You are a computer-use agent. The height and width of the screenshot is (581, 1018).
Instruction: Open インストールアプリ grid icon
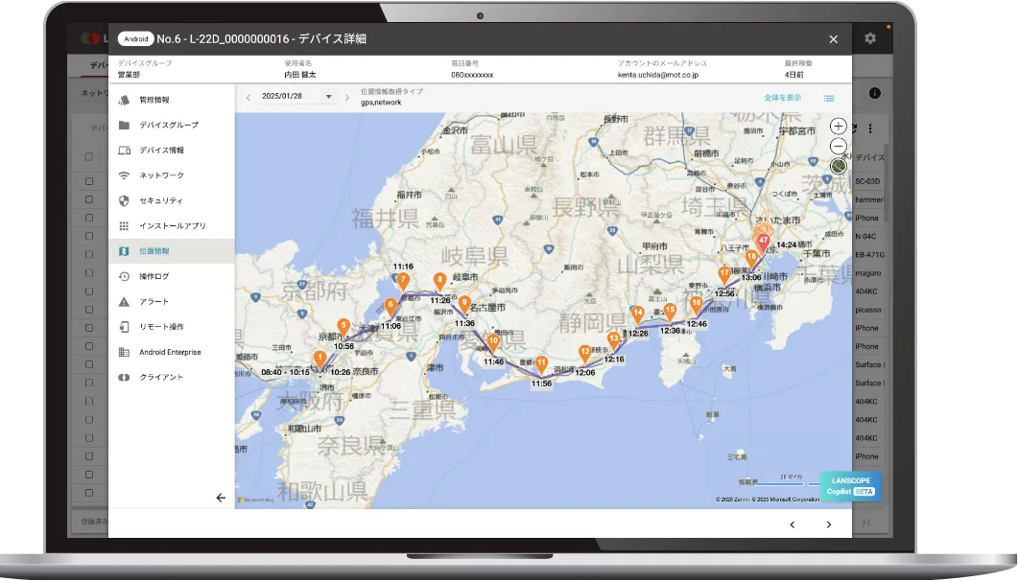tap(124, 226)
